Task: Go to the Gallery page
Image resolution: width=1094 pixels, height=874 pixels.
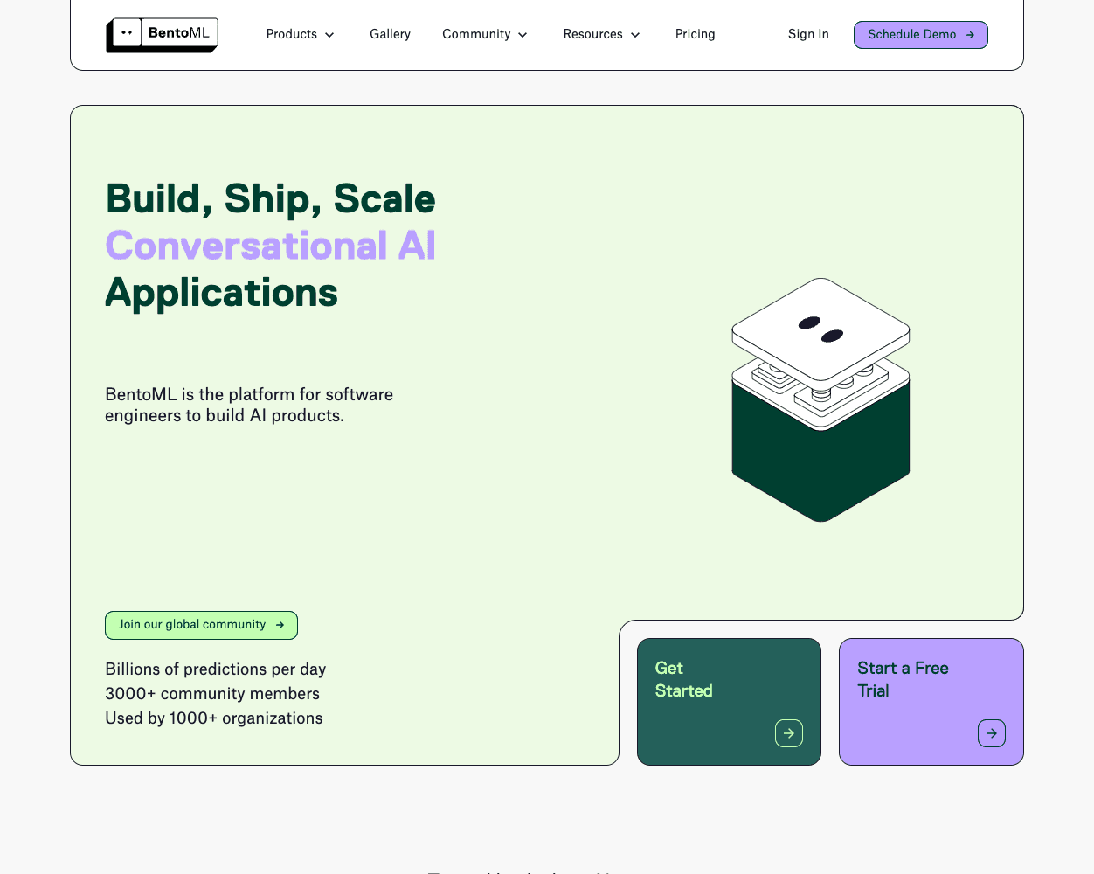Action: point(390,34)
